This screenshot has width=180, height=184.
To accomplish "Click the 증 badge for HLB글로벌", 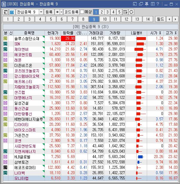I will coord(5,157).
